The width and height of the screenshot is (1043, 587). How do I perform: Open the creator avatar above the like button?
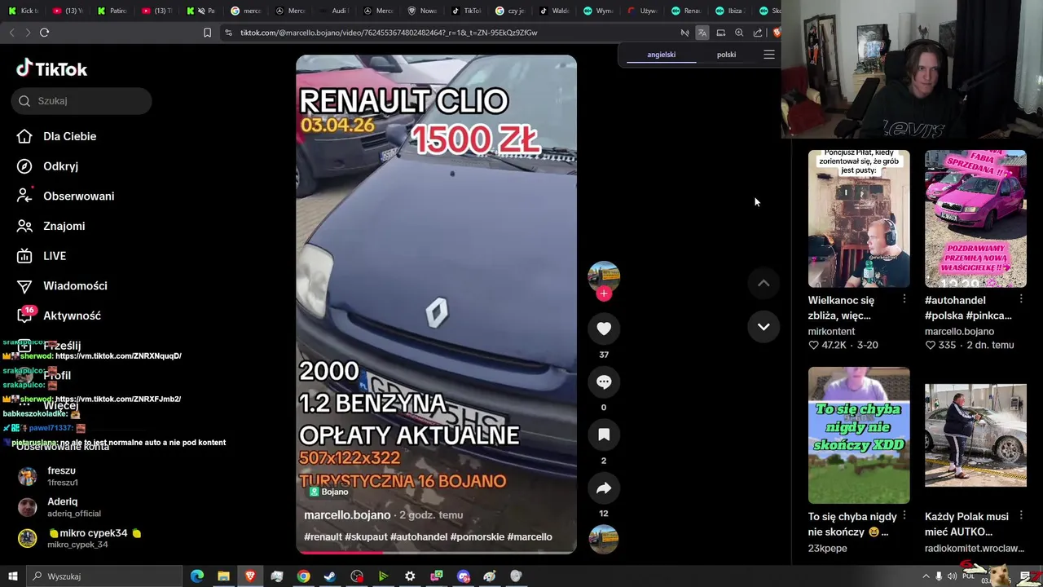click(604, 276)
